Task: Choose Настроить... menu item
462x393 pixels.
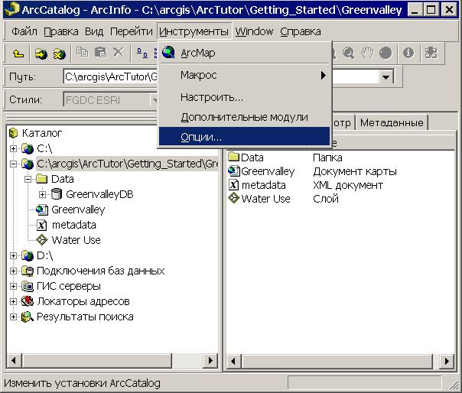Action: pos(244,97)
